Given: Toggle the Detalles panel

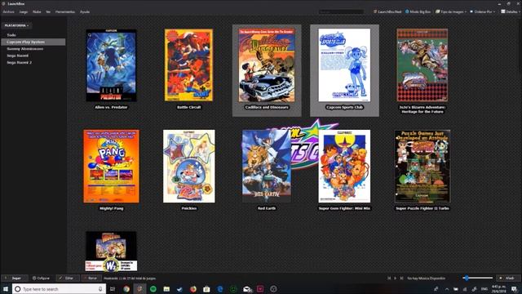Looking at the screenshot, I should [x=509, y=11].
